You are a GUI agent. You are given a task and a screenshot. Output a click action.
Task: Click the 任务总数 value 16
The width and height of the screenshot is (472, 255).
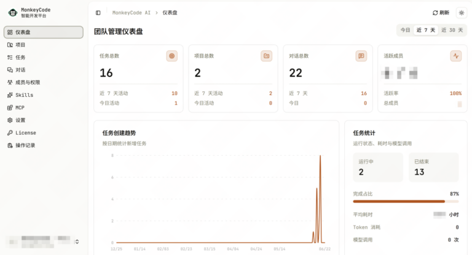(x=106, y=73)
